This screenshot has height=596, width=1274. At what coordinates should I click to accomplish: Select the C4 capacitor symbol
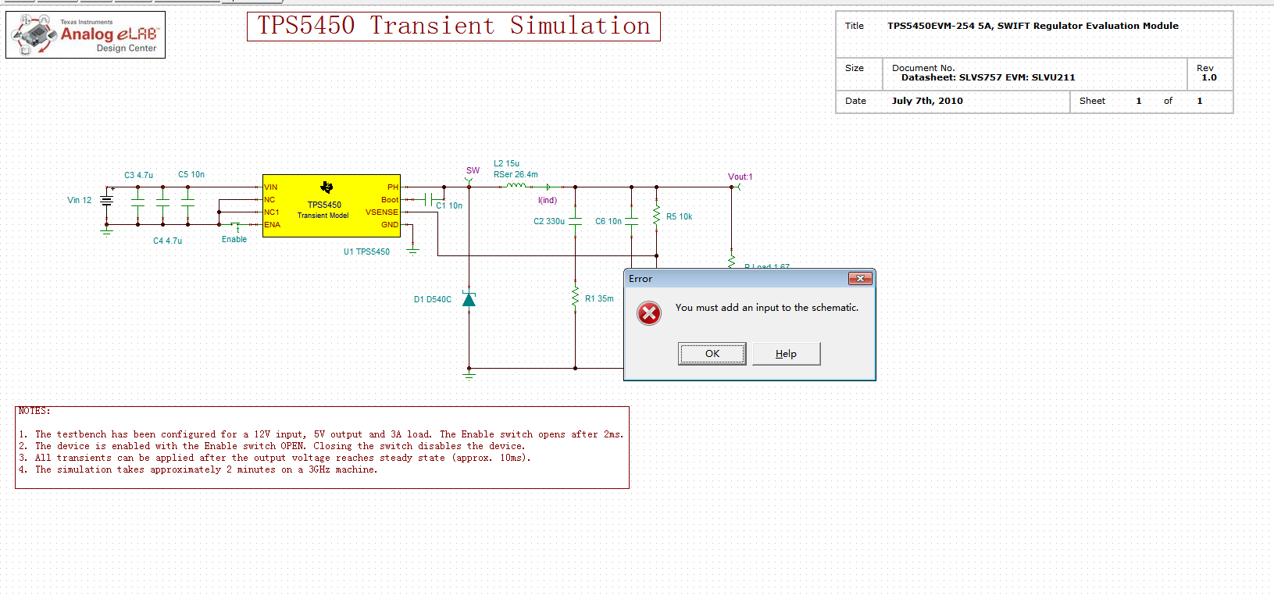pyautogui.click(x=162, y=201)
